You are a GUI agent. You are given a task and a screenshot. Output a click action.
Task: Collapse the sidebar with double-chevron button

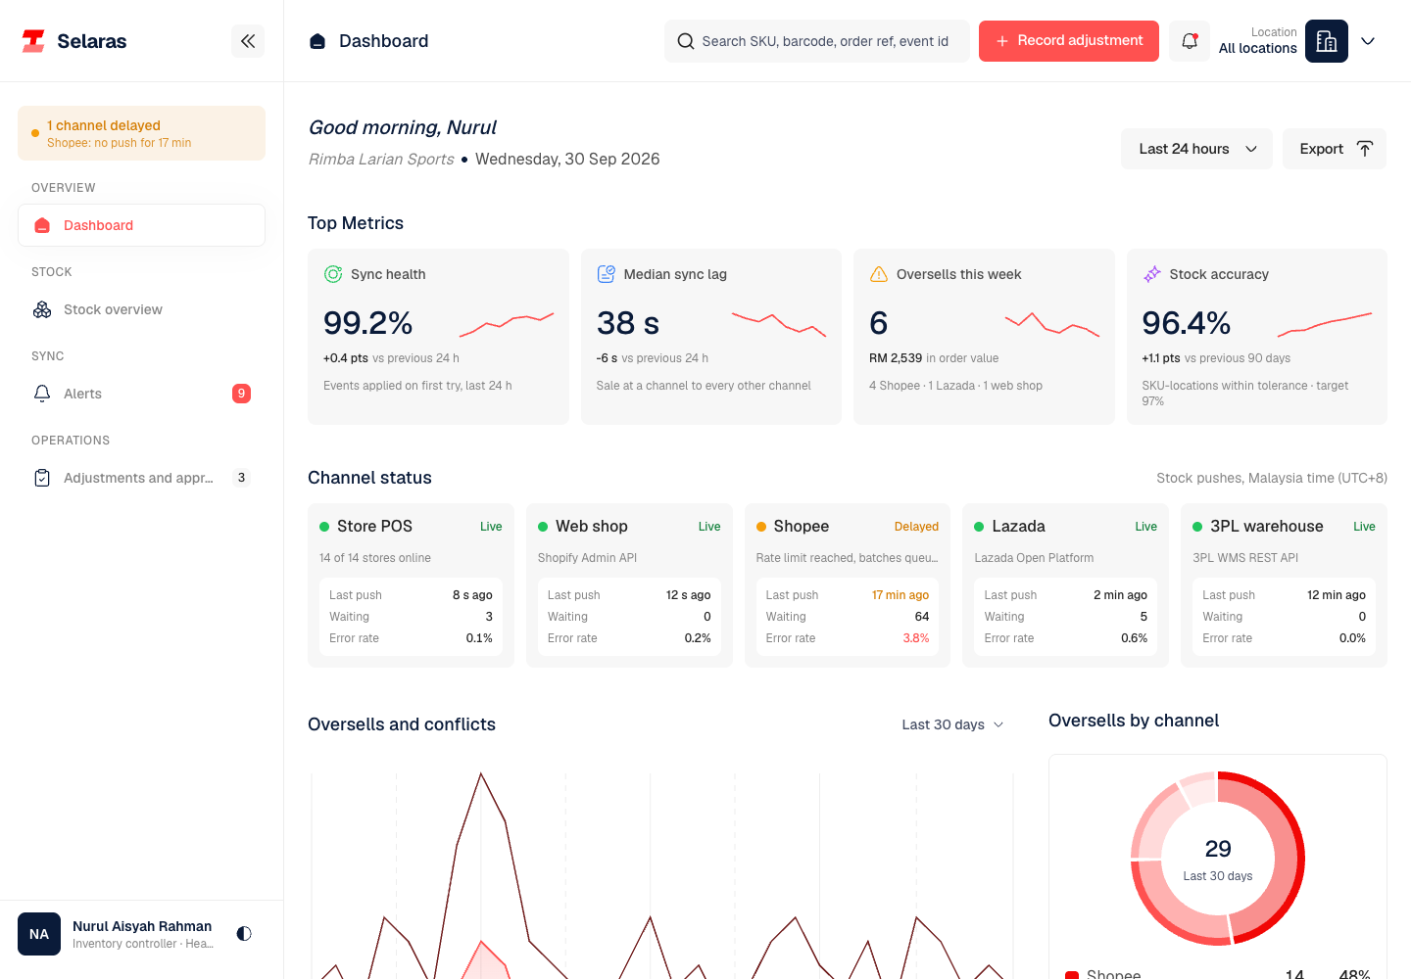[248, 41]
